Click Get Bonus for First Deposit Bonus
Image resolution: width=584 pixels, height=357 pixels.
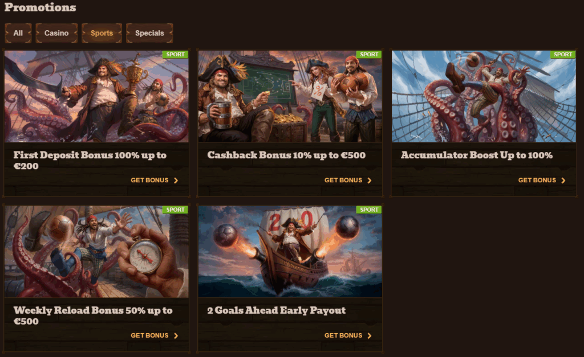[154, 180]
